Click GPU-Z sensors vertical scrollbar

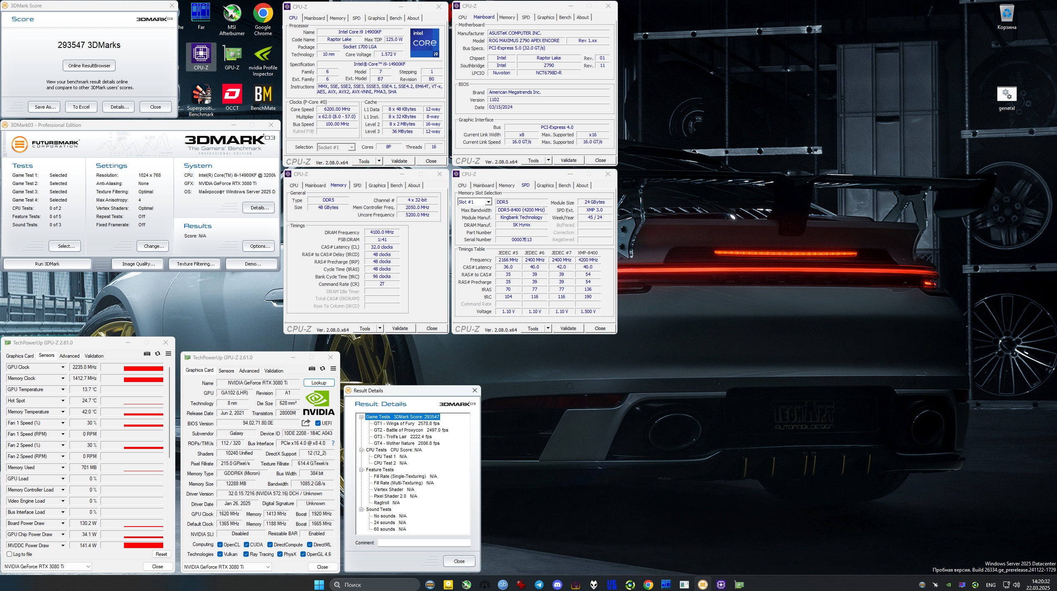point(169,413)
